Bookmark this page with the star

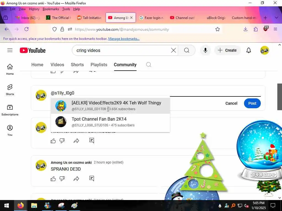218,29
